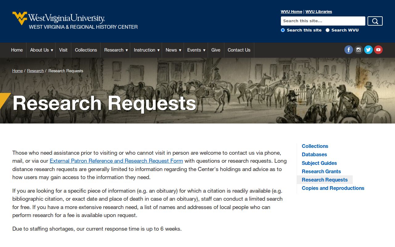Open the Contact Us menu item
395x247 pixels.
(239, 50)
